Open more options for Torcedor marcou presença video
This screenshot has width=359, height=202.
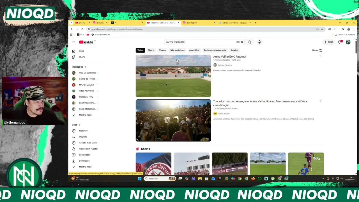pos(321,101)
